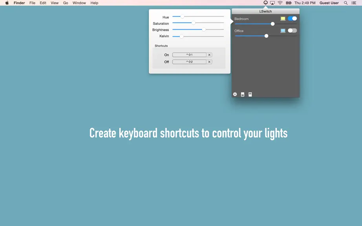362x226 pixels.
Task: Open Notification Center list icon
Action: pyautogui.click(x=354, y=3)
